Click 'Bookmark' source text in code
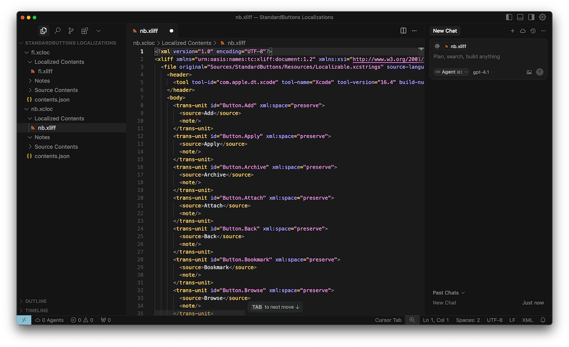The image size is (569, 347). (x=216, y=267)
